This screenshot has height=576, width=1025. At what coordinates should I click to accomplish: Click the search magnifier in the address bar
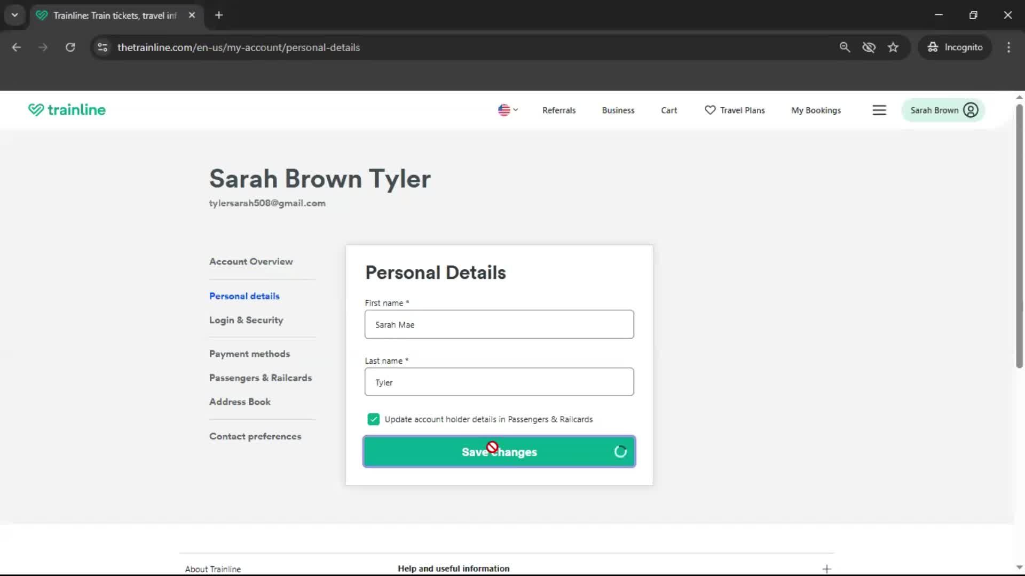point(845,47)
